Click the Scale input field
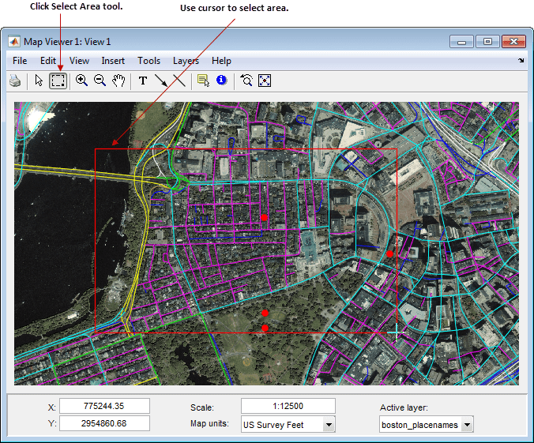This screenshot has width=534, height=443. [288, 406]
